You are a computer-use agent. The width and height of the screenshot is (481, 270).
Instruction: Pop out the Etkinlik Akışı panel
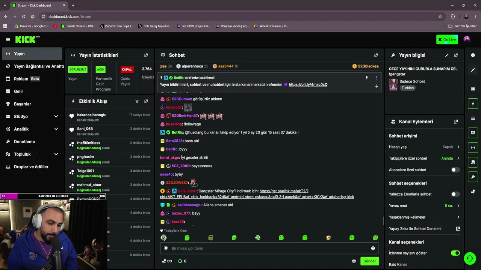pos(146,101)
